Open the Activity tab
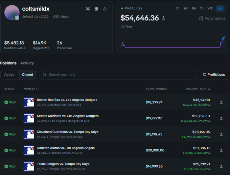The image size is (230, 175). pos(27,63)
